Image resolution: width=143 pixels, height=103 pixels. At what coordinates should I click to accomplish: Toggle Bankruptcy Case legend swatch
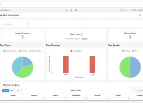click(x=4, y=51)
